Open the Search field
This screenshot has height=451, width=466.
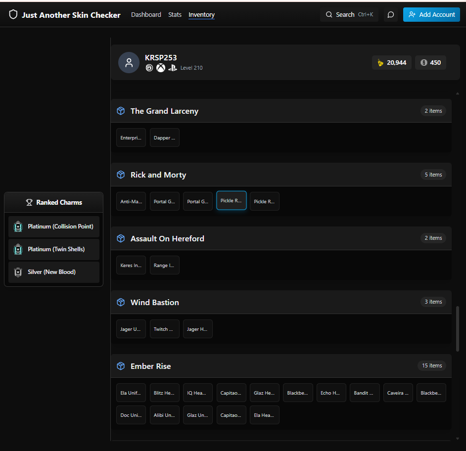[349, 14]
